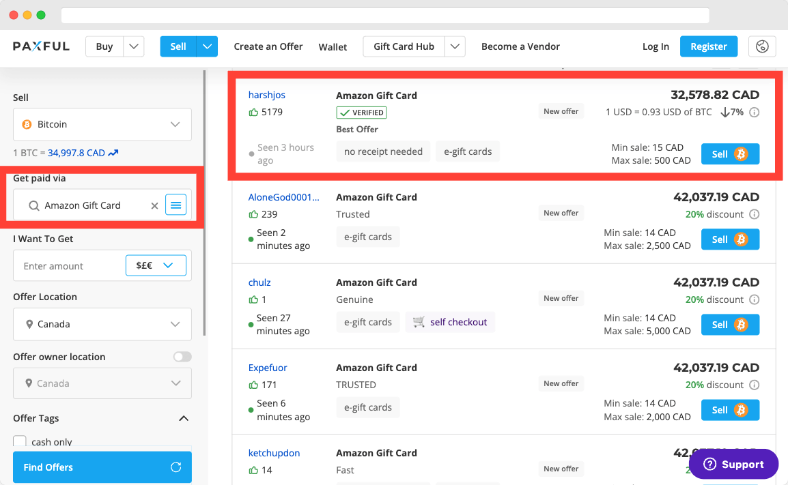The height and width of the screenshot is (485, 788).
Task: Clear the Amazon Gift Card filter with the x
Action: (x=154, y=205)
